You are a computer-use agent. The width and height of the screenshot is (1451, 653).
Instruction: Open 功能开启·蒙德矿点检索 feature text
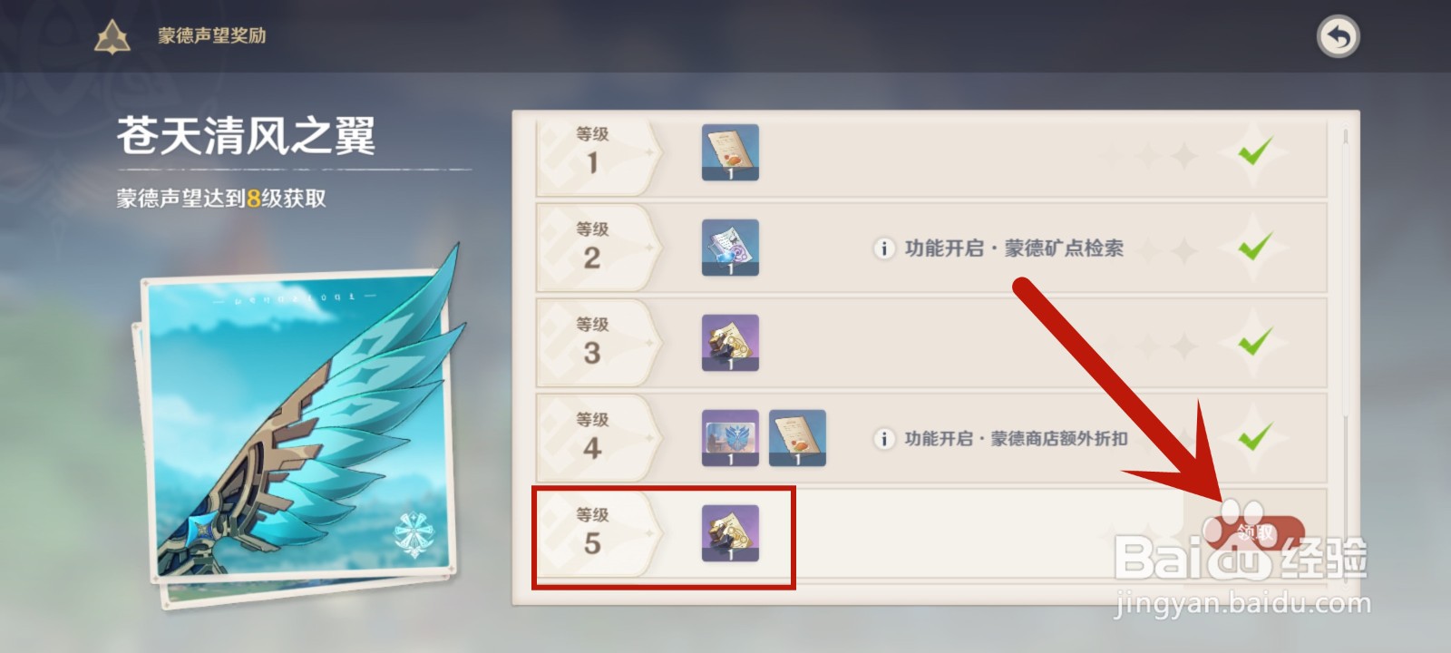click(x=1014, y=249)
